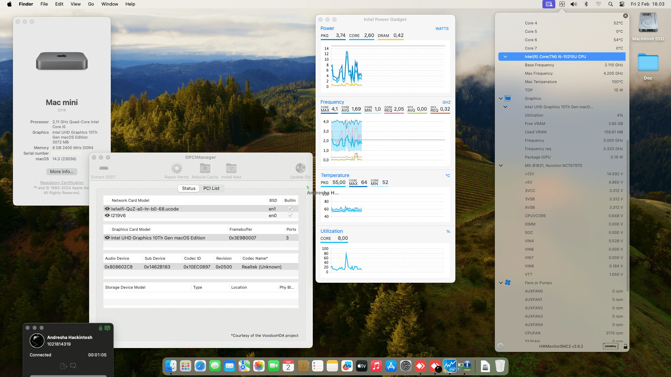671x377 pixels.
Task: Open the View menu
Action: (75, 4)
